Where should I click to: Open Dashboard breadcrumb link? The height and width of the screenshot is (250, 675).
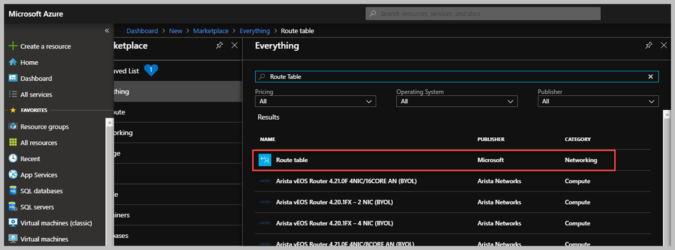pyautogui.click(x=142, y=31)
